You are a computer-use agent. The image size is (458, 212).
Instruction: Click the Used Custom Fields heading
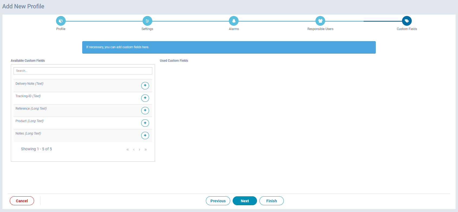pyautogui.click(x=174, y=61)
